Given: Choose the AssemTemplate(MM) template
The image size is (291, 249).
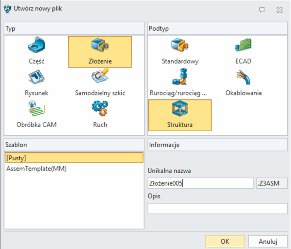Looking at the screenshot, I should tap(37, 168).
